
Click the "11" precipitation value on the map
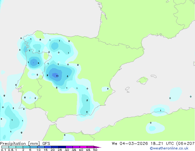pyautogui.click(x=57, y=76)
